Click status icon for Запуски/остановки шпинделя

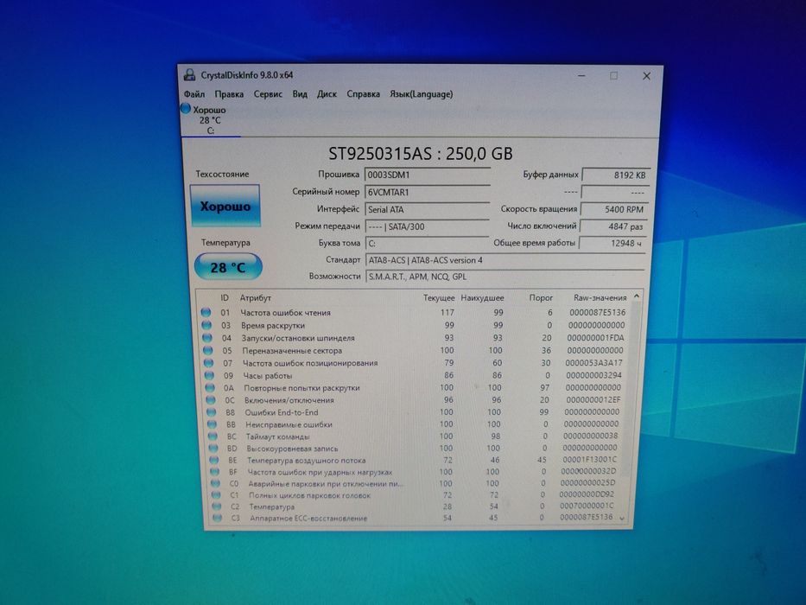[207, 338]
